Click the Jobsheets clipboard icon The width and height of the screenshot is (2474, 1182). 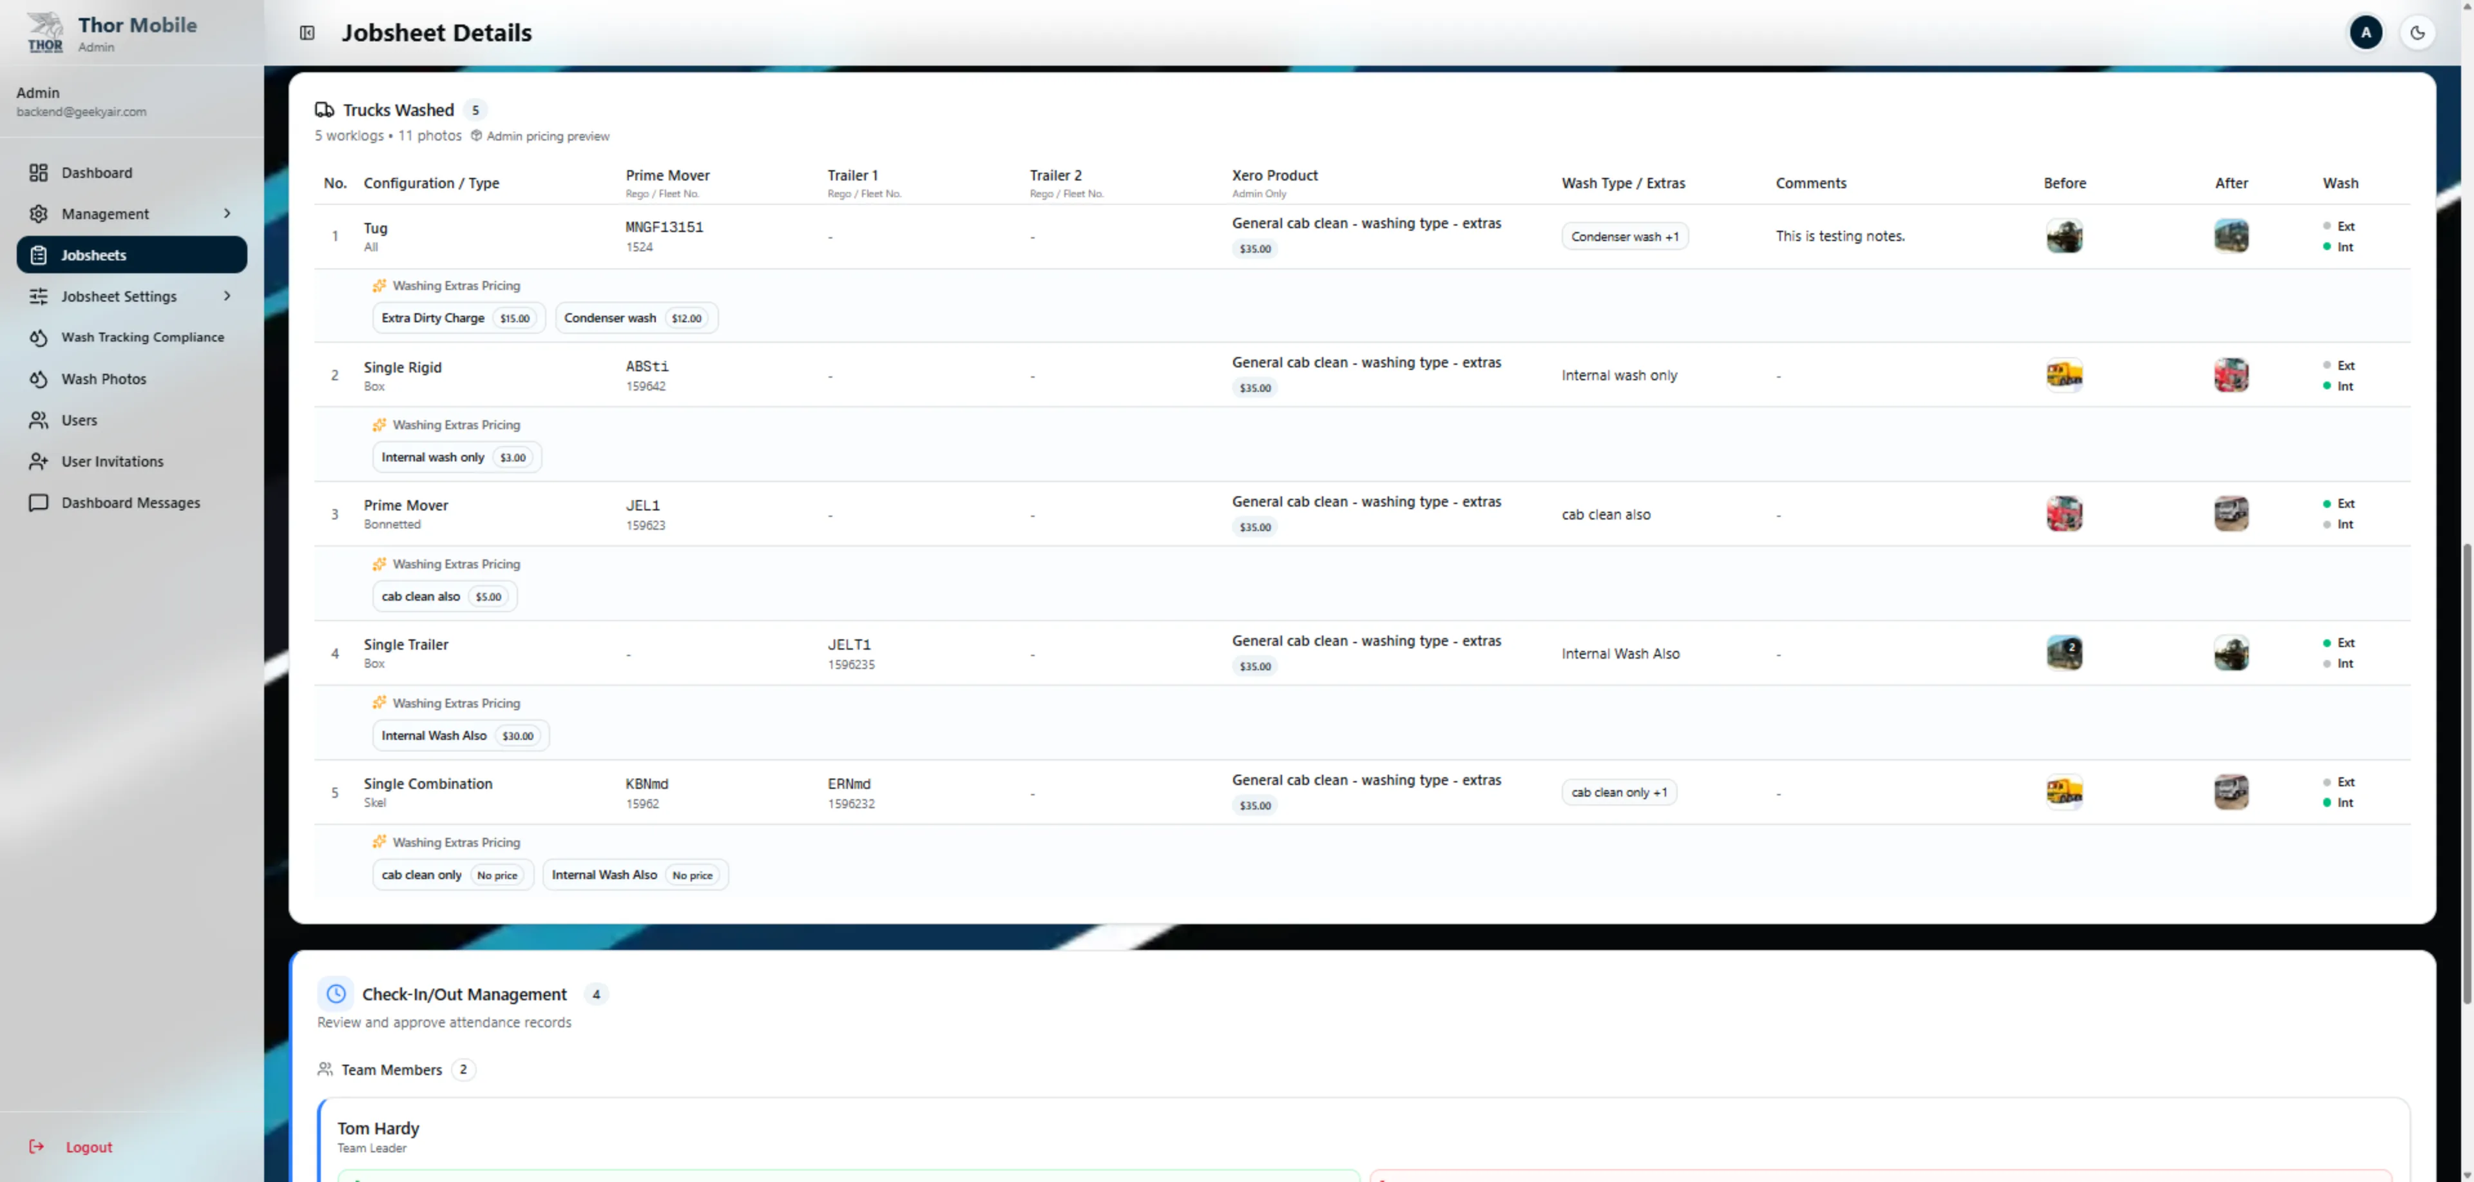(39, 256)
